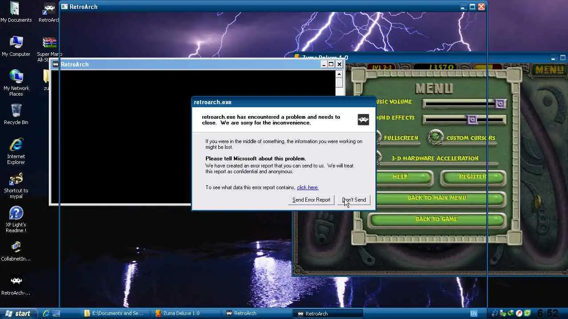Click the retroarch.exe error dialog title bar

(284, 102)
